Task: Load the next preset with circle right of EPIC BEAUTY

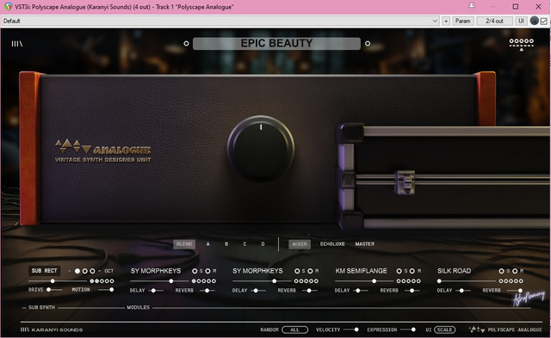Action: [x=368, y=44]
